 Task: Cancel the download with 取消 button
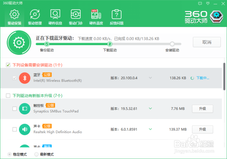coord(207,42)
